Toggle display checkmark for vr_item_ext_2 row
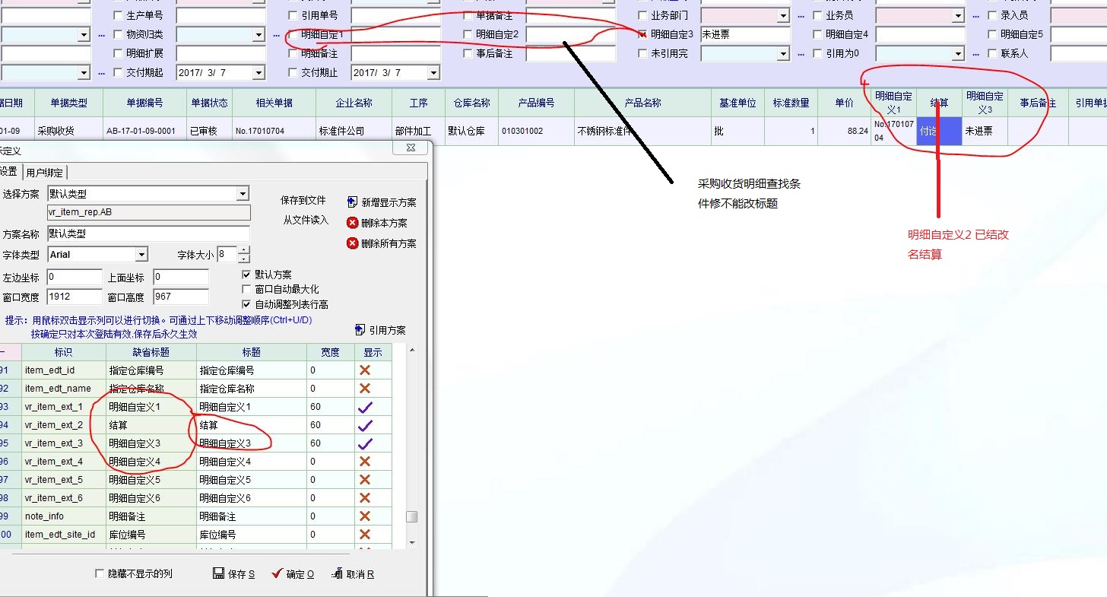The height and width of the screenshot is (597, 1107). point(365,425)
